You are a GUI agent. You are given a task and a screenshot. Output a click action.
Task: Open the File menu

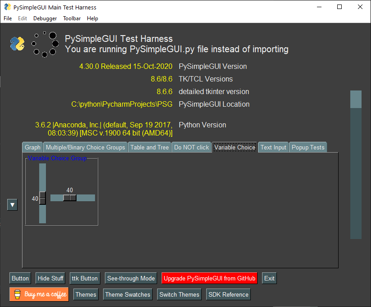pos(8,18)
